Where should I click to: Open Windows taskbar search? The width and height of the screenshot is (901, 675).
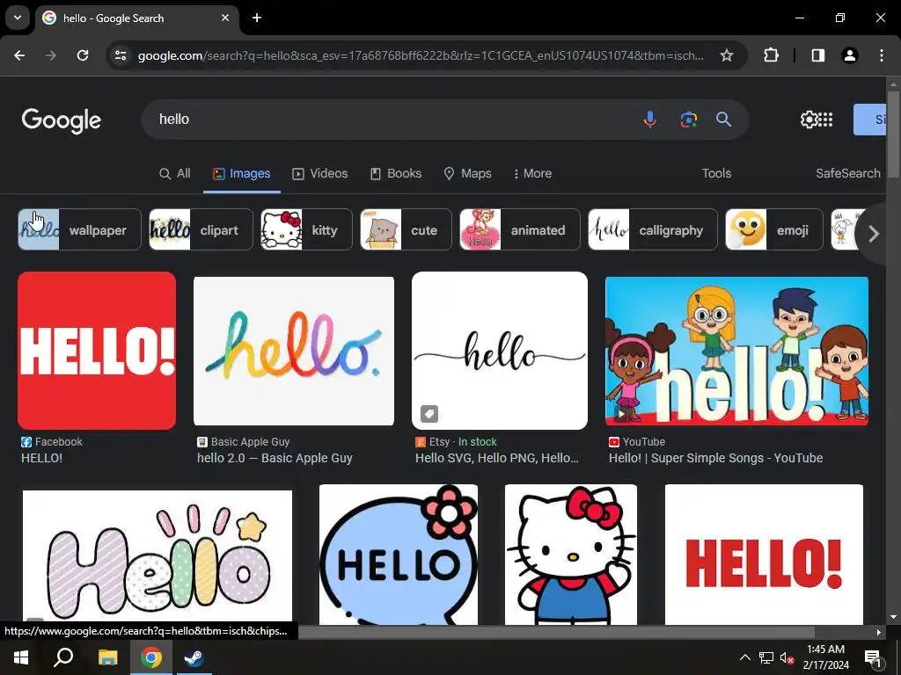tap(63, 657)
